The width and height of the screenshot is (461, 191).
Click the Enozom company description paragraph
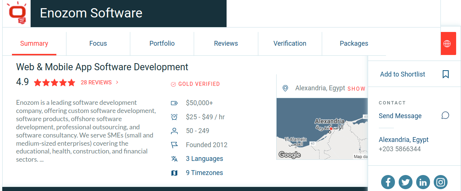tap(85, 131)
